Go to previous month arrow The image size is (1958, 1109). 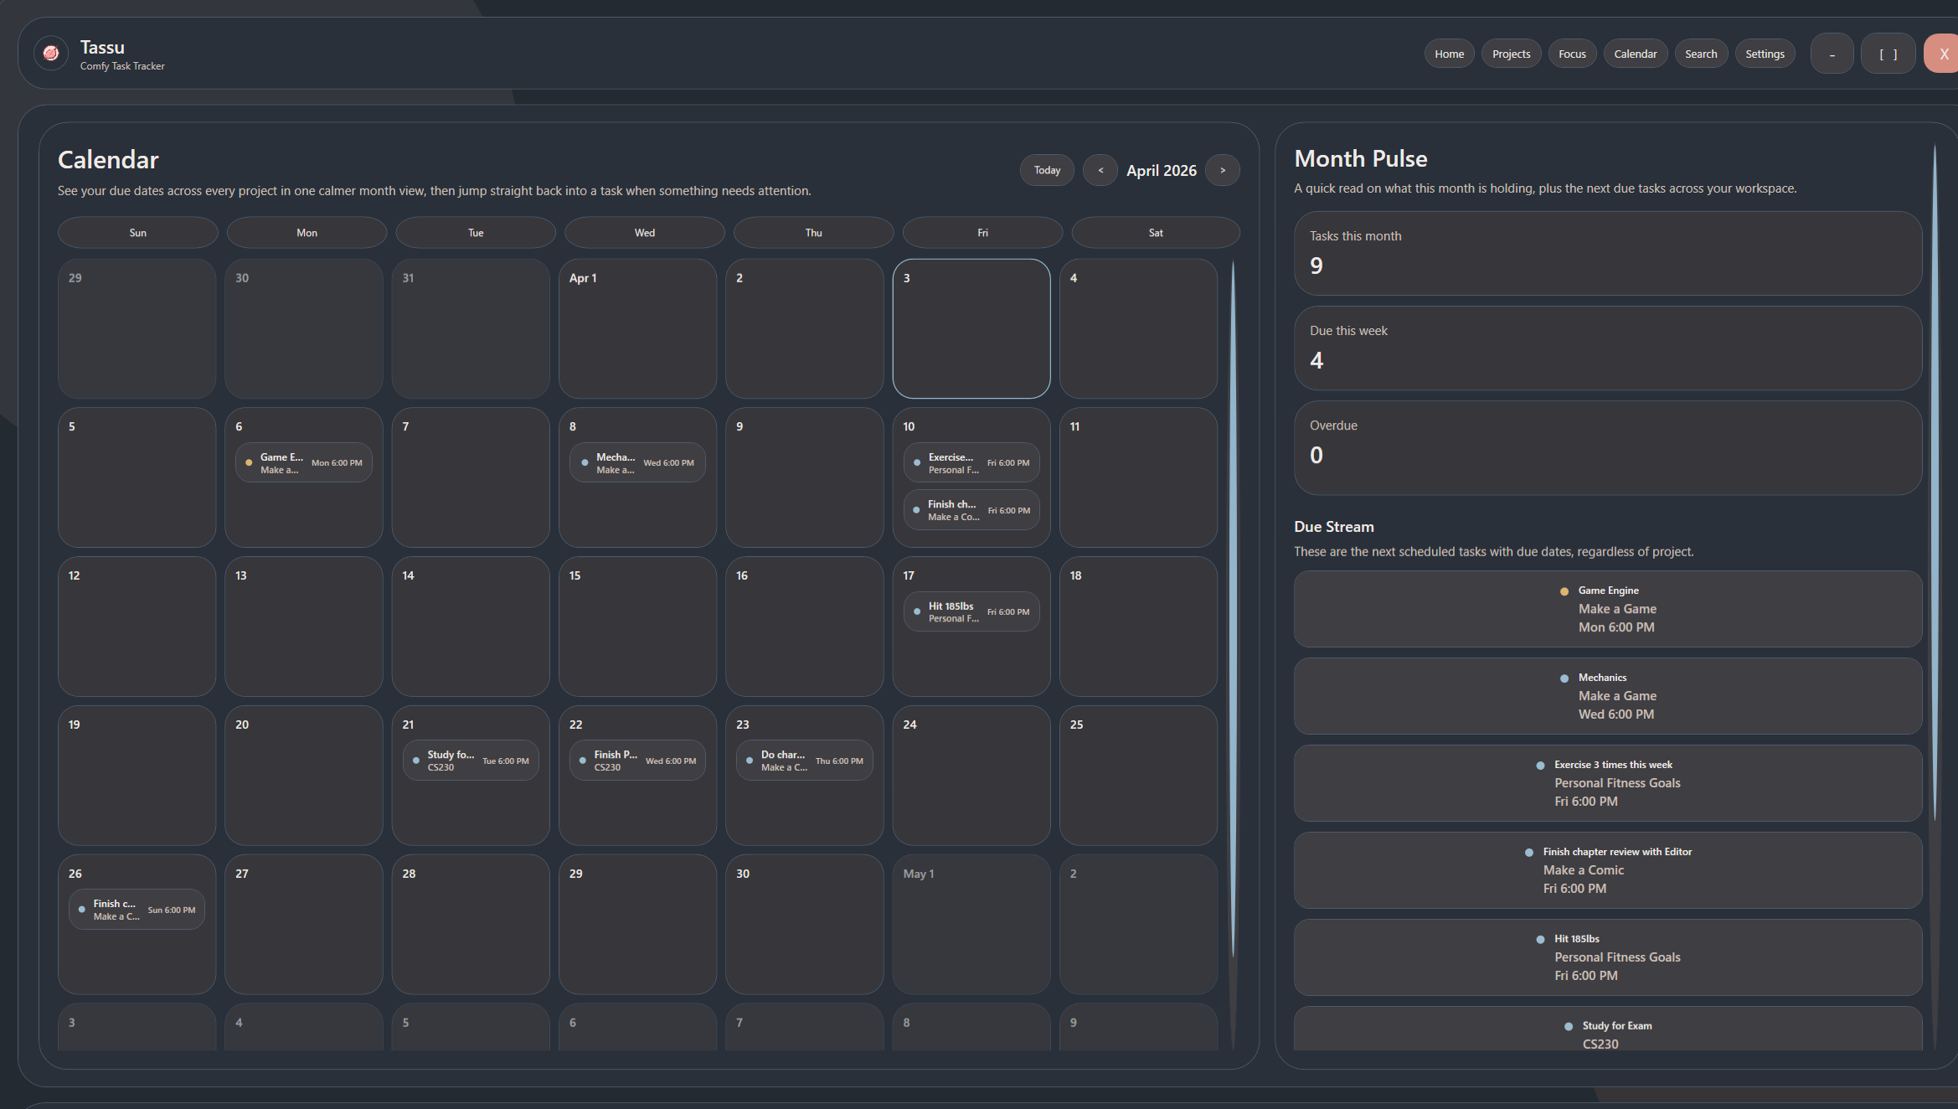1100,170
